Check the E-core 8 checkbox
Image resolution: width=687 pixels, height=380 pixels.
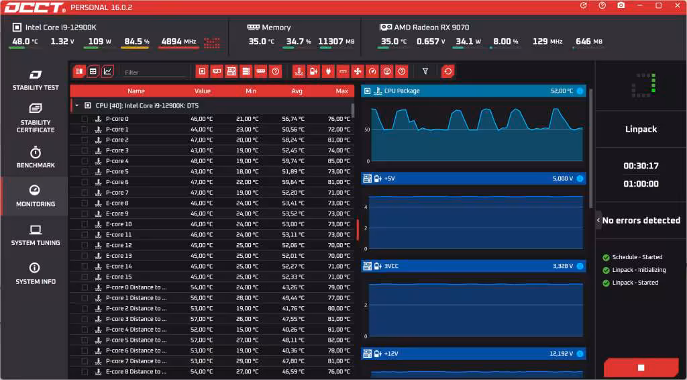coord(85,203)
